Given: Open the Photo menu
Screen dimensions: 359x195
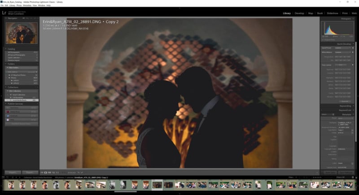Looking at the screenshot, I should [x=19, y=5].
